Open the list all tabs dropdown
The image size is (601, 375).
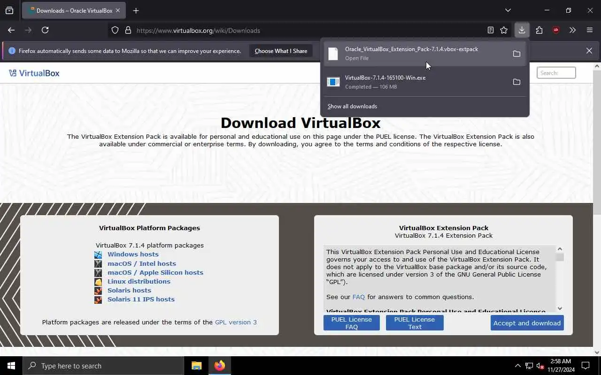pyautogui.click(x=508, y=10)
